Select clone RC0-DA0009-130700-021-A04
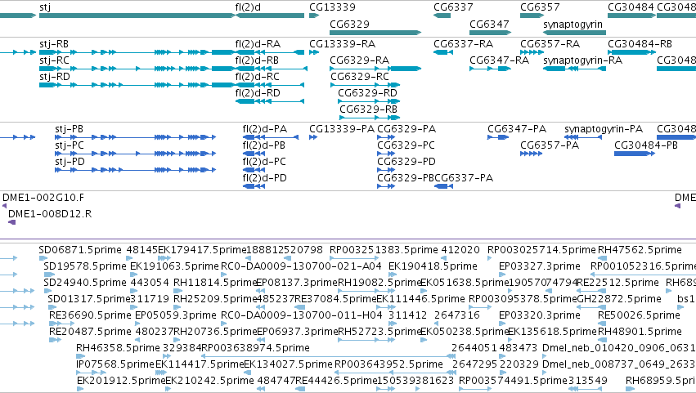Screen dimensions: 696x393 point(301,266)
